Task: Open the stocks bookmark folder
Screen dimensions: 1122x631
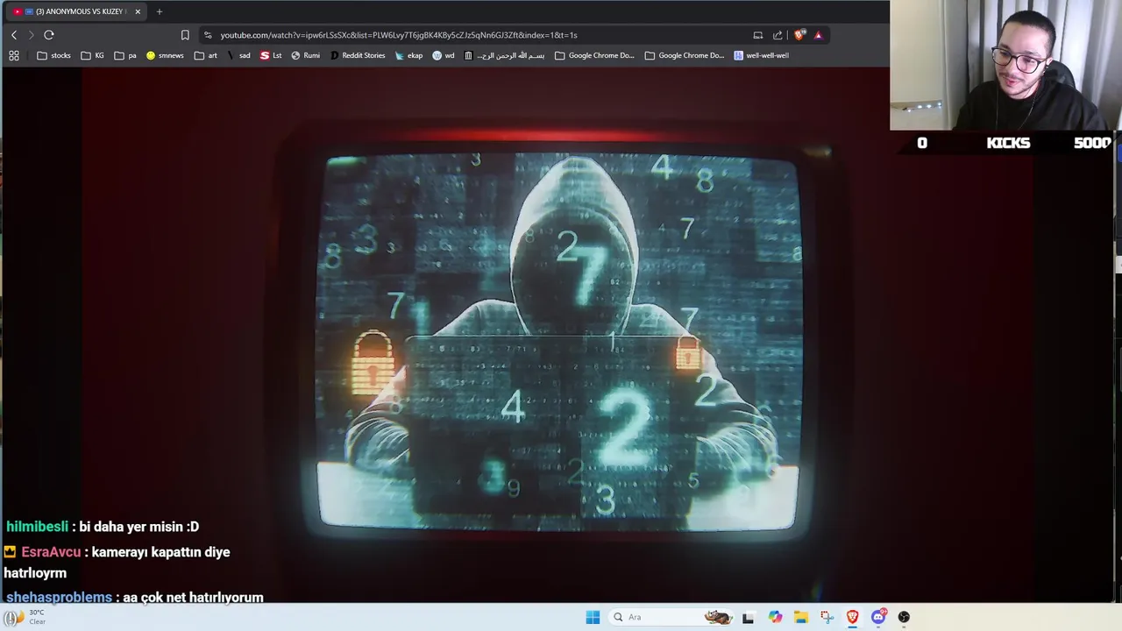Action: pos(54,55)
